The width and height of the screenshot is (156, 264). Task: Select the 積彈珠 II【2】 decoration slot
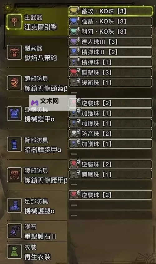pos(110,52)
